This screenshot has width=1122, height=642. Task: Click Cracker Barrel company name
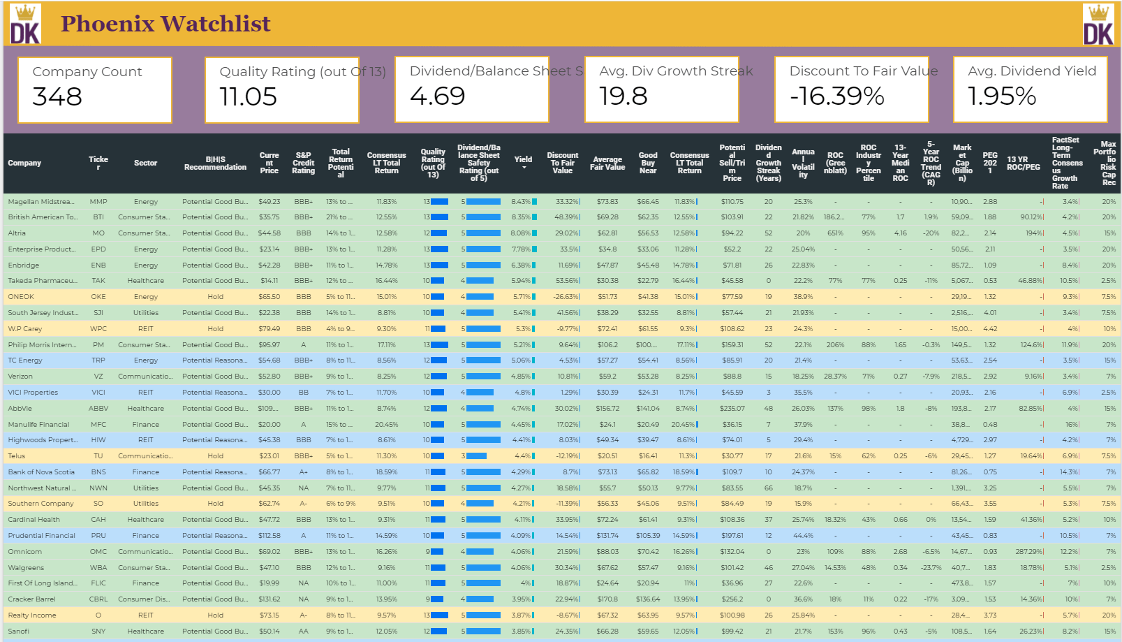[x=31, y=599]
